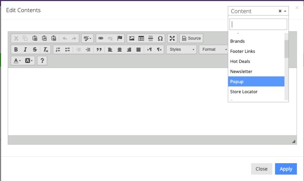Select Footer Links option
Screen dimensions: 304x181
[x=256, y=51]
